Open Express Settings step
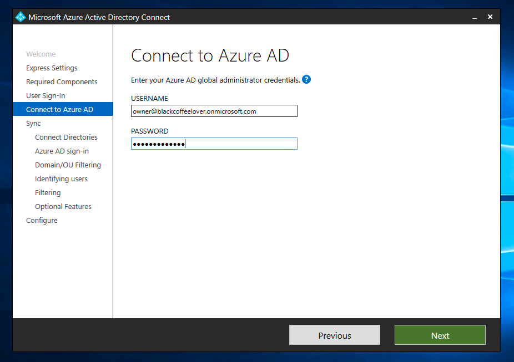514x362 pixels. coord(52,68)
